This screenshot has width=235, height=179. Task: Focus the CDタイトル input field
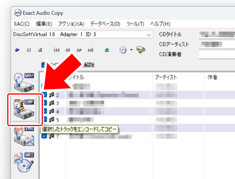217,35
